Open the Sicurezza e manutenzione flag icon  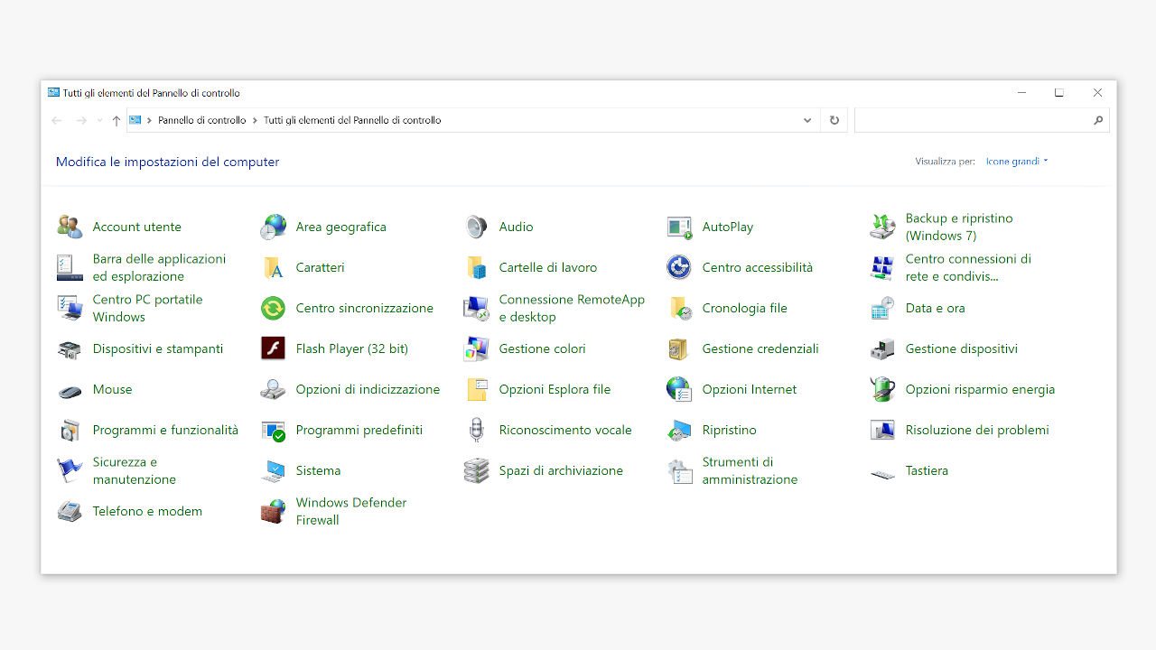click(x=70, y=470)
